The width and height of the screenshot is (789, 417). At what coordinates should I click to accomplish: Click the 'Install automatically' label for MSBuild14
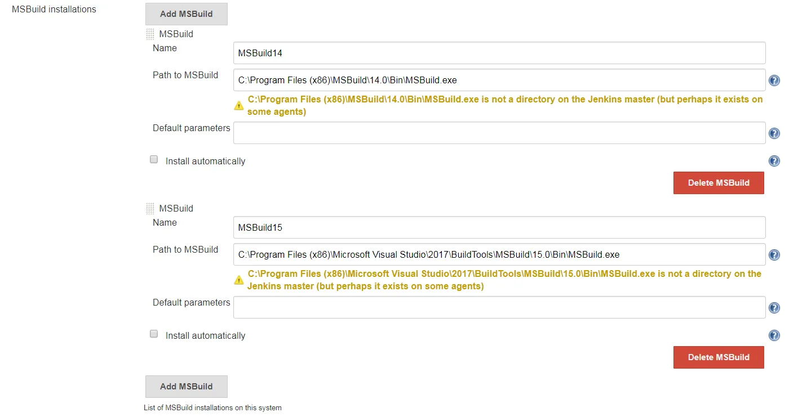[x=205, y=162]
